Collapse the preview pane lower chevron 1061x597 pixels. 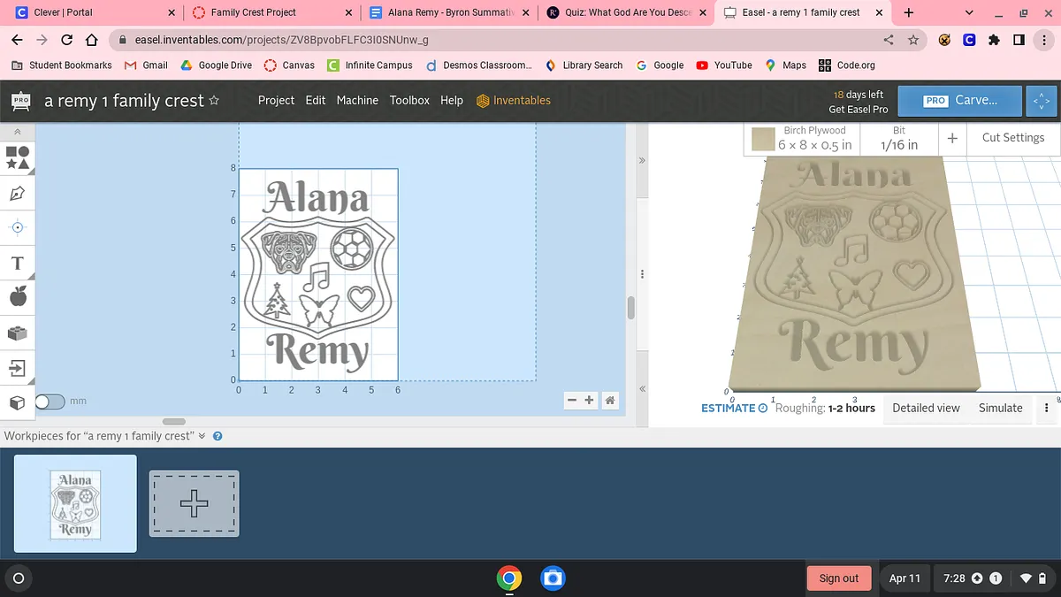(642, 388)
